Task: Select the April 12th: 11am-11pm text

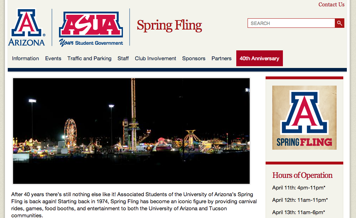Action: click(300, 200)
